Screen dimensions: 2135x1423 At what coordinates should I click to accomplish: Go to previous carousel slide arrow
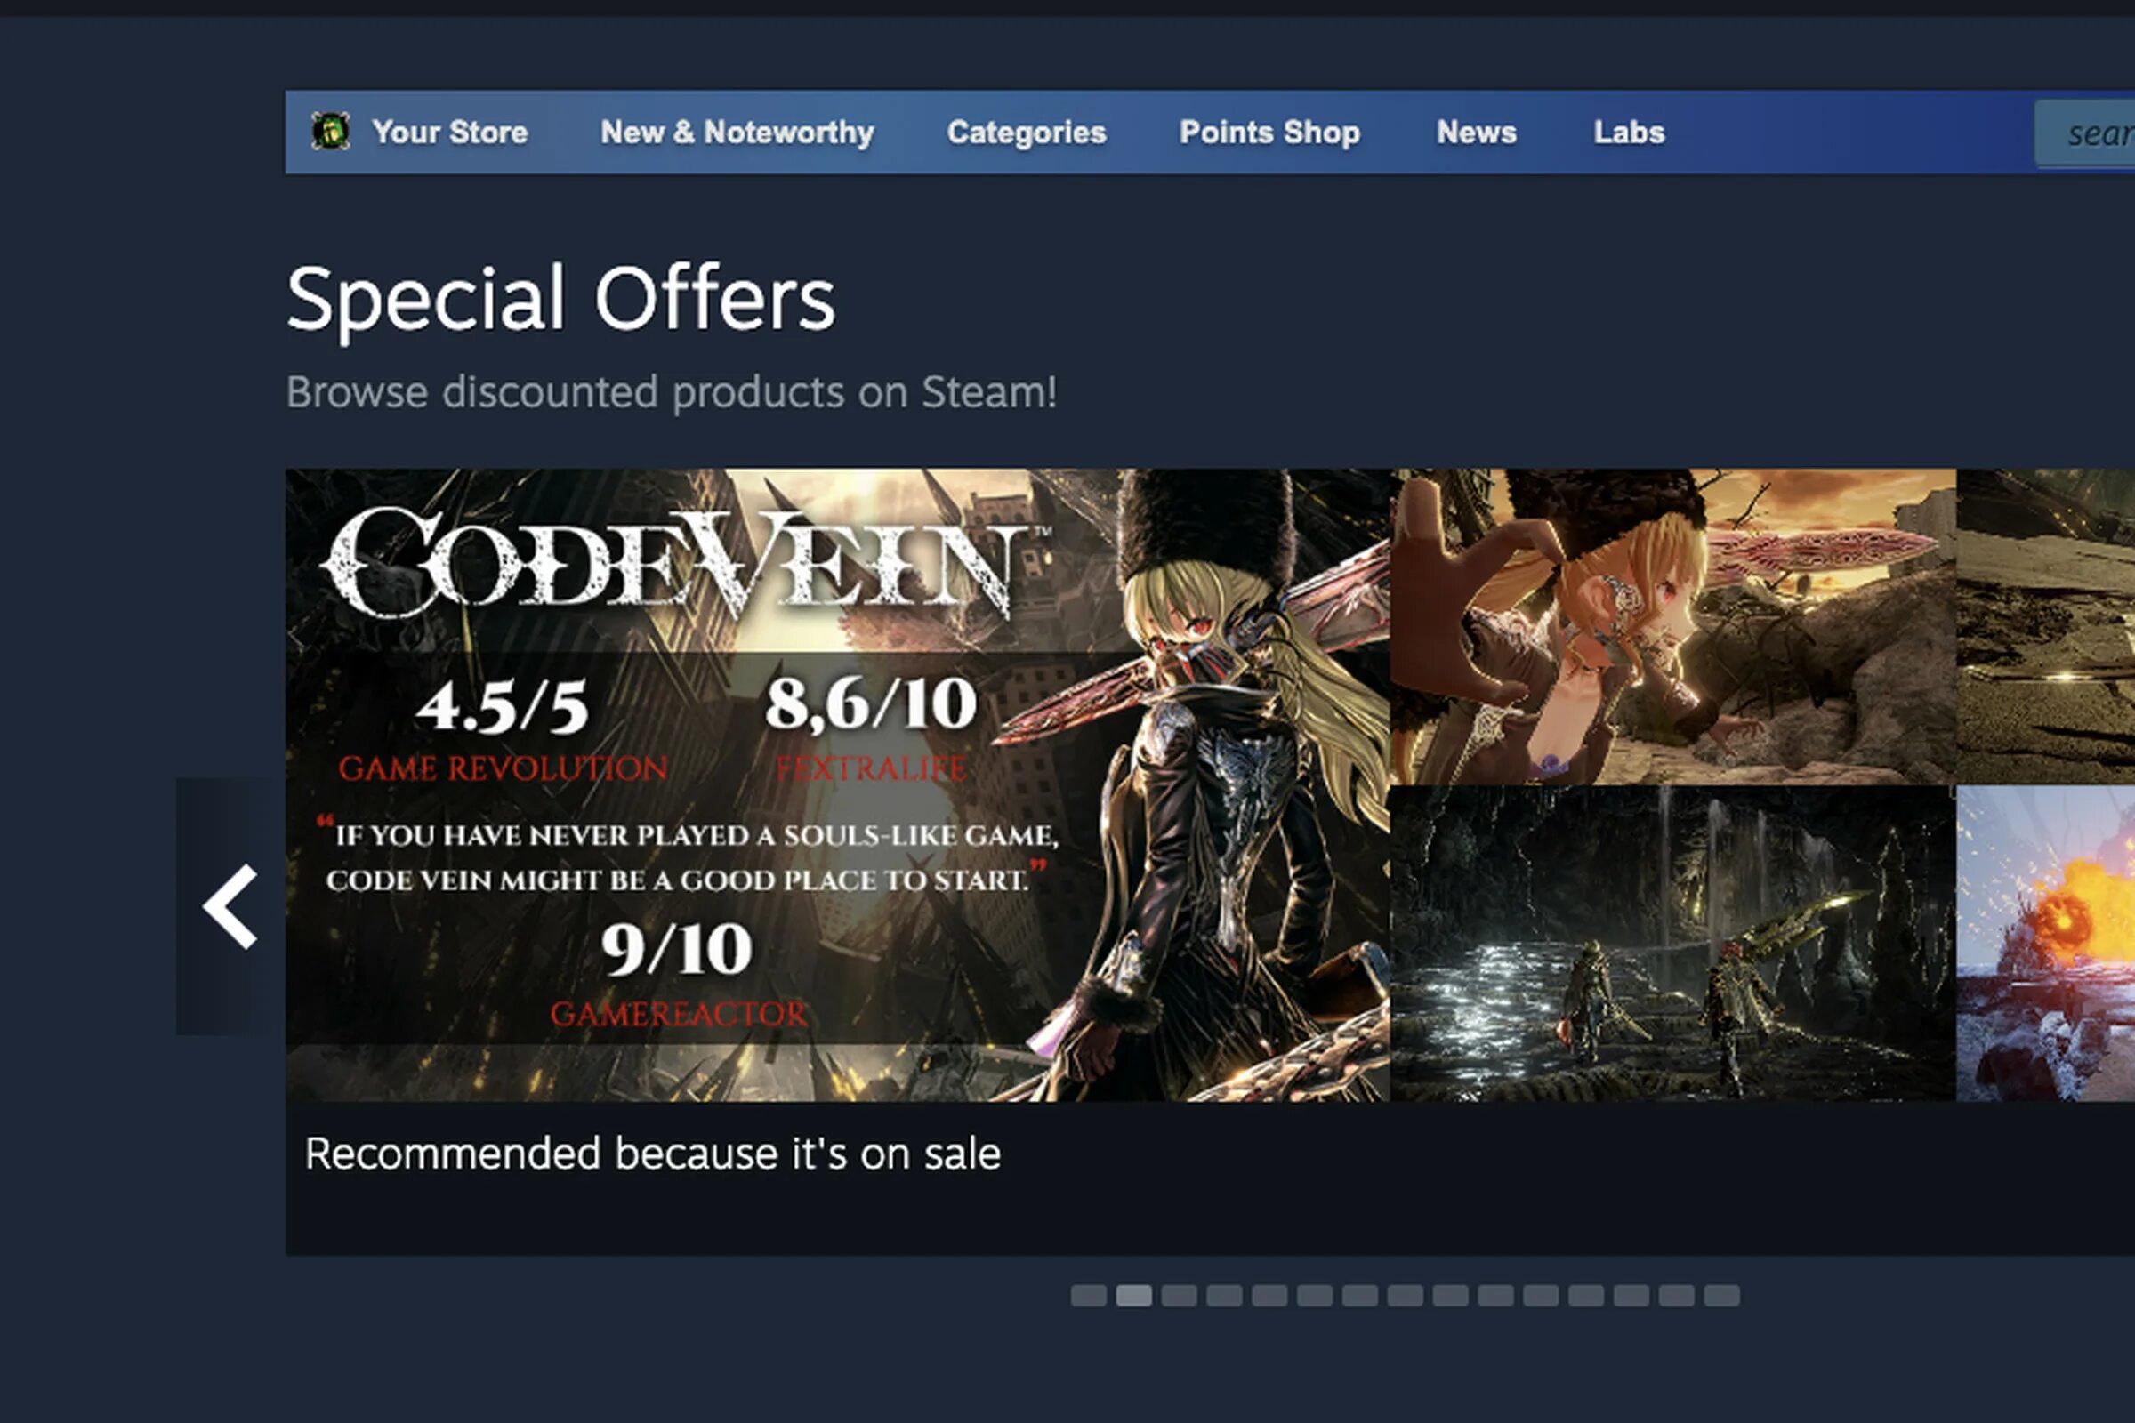230,905
